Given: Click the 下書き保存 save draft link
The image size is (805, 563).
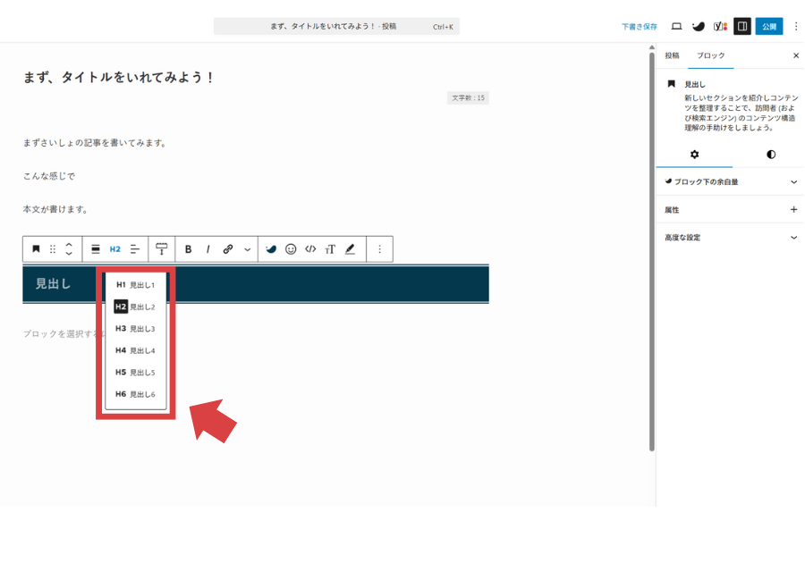Looking at the screenshot, I should 640,27.
